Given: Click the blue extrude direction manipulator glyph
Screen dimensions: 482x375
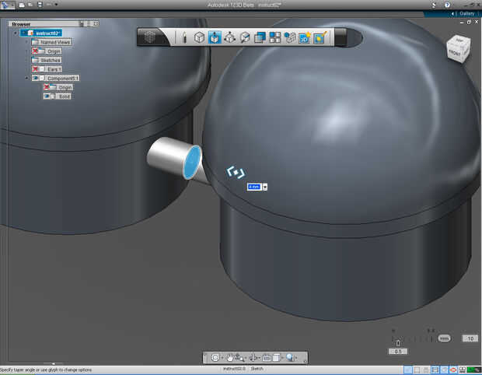Looking at the screenshot, I should [x=236, y=173].
